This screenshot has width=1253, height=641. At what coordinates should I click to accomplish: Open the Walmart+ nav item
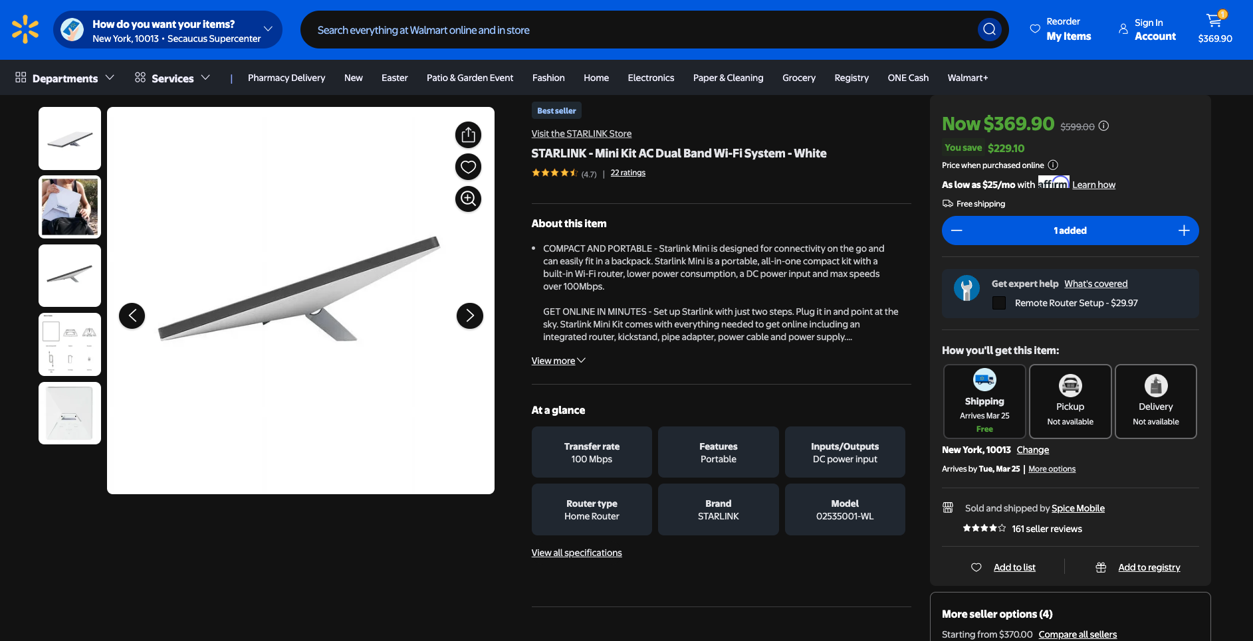coord(967,78)
